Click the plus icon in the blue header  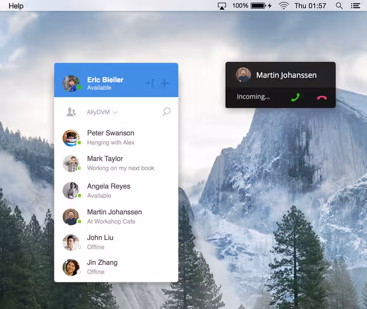click(x=165, y=83)
